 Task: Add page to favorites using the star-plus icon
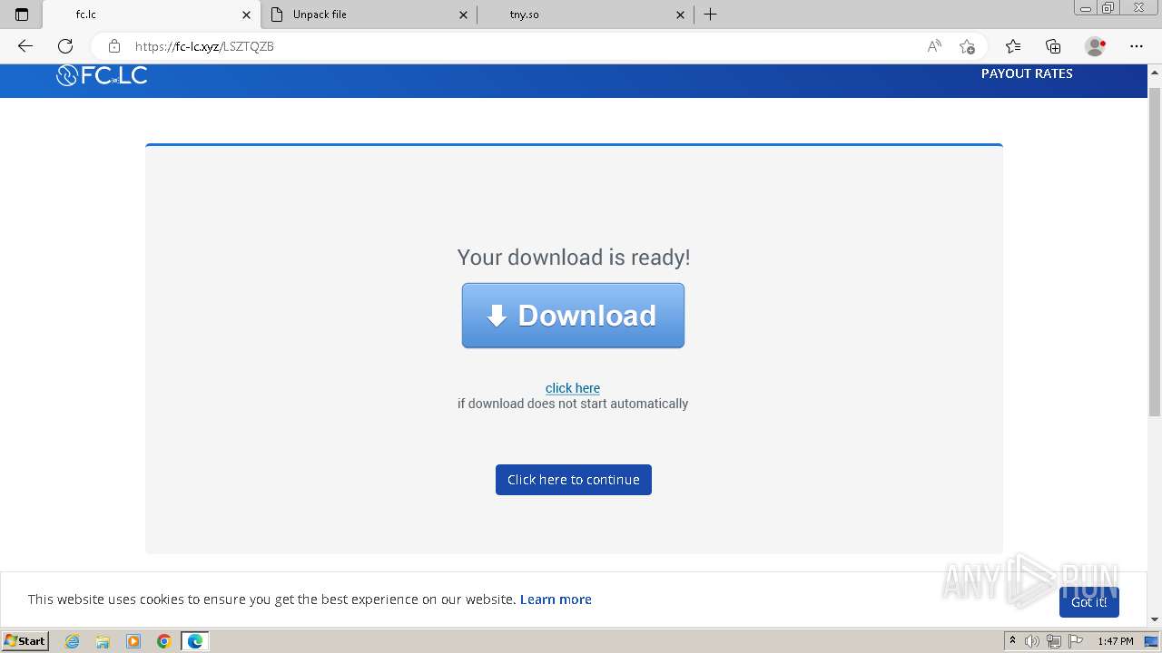[x=967, y=46]
